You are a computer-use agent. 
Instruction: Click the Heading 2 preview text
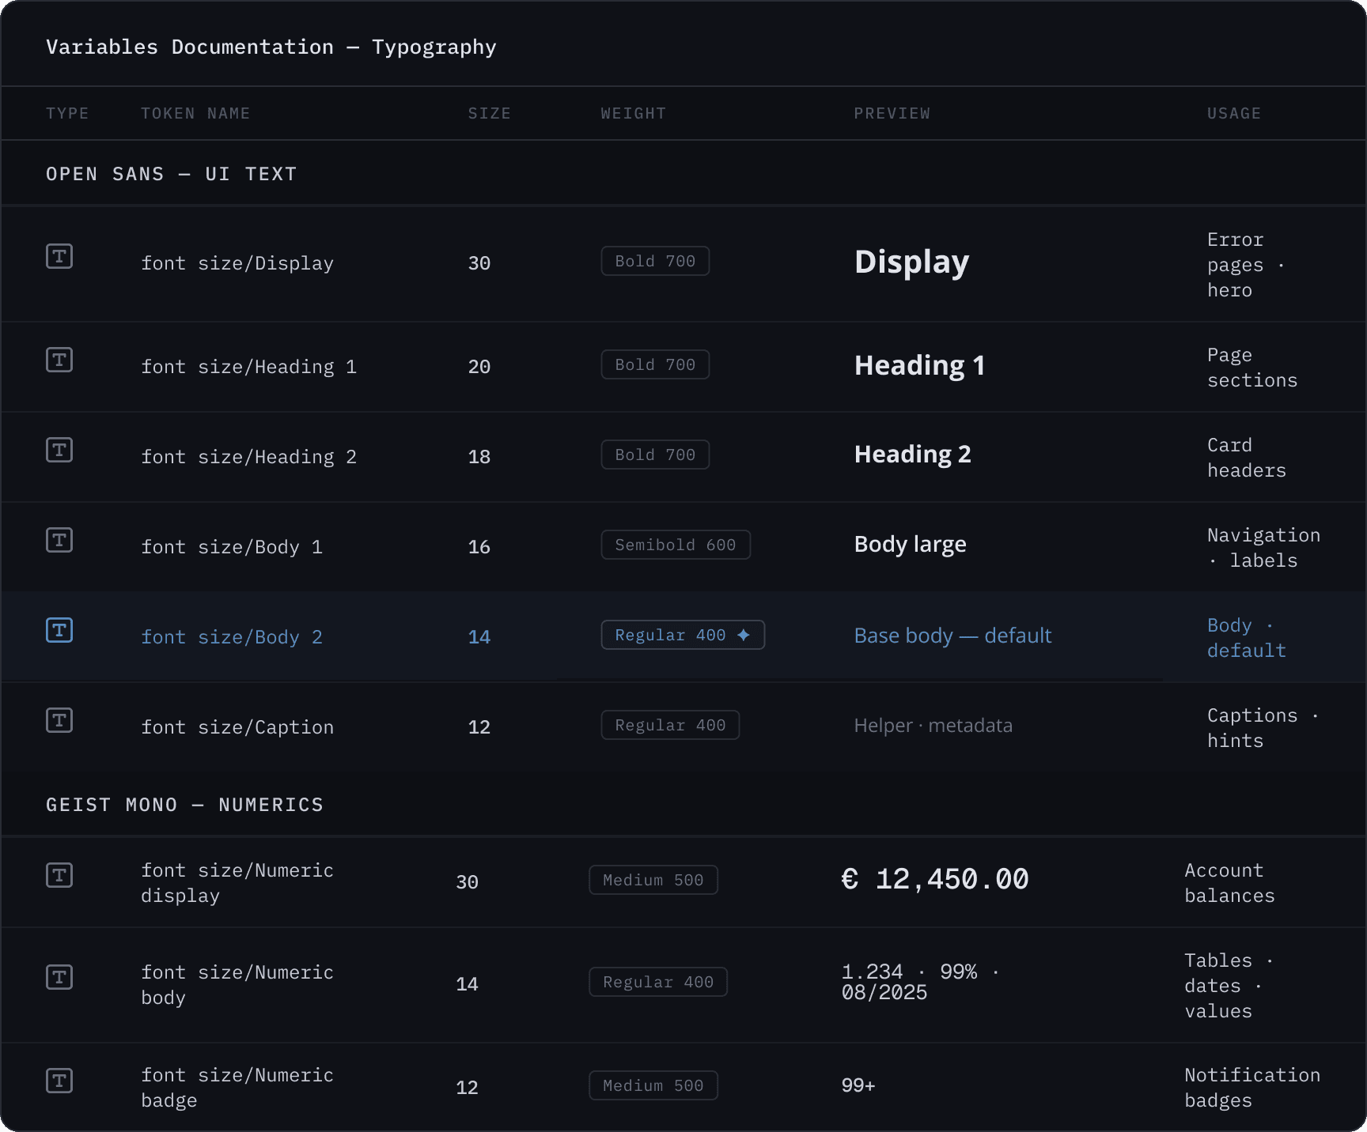(x=912, y=455)
